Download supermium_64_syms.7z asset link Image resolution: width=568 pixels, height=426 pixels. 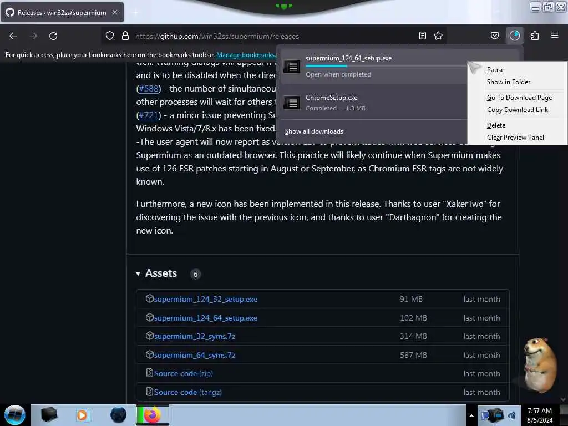click(x=195, y=356)
